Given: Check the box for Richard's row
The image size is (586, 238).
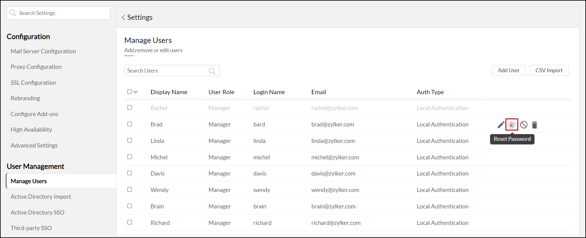Looking at the screenshot, I should [130, 222].
